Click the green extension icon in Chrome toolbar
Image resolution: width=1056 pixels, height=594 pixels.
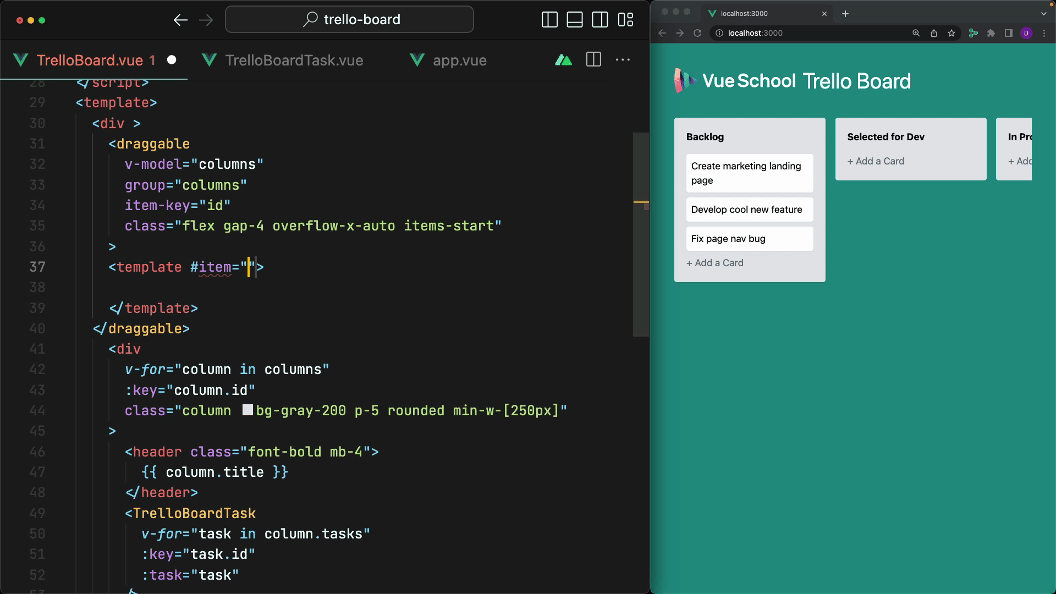(974, 33)
